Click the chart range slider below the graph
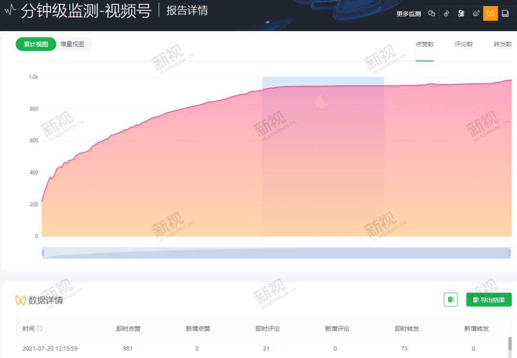517x358 pixels. coord(278,252)
